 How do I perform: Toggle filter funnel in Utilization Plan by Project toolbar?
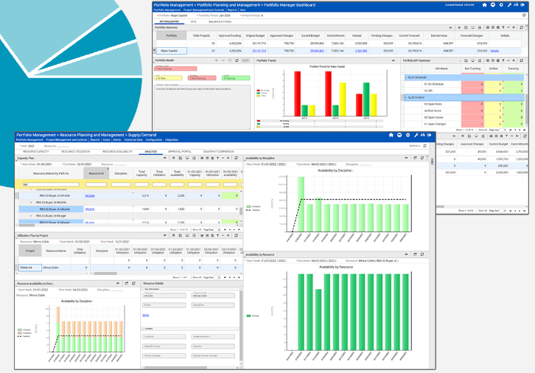pos(217,235)
